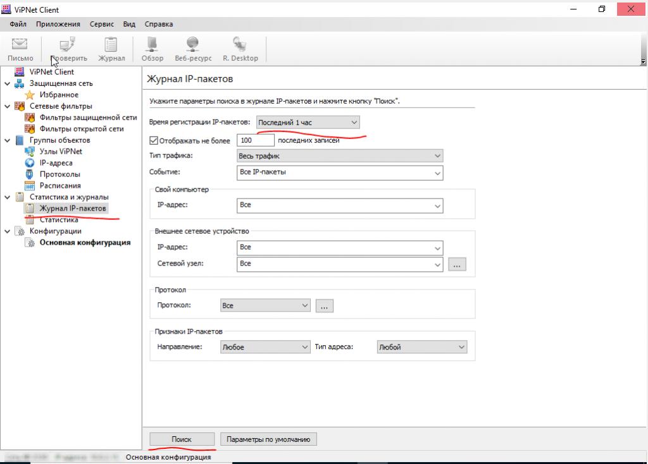Screen dimensions: 648x464
Task: Open Время регистрации IP-пакетов dropdown
Action: [x=308, y=122]
